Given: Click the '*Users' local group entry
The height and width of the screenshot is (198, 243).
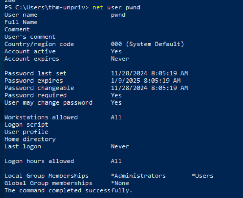Looking at the screenshot, I should [202, 176].
